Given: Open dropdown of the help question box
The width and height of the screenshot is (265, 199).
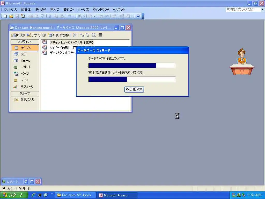Looking at the screenshot, I should pos(262,10).
